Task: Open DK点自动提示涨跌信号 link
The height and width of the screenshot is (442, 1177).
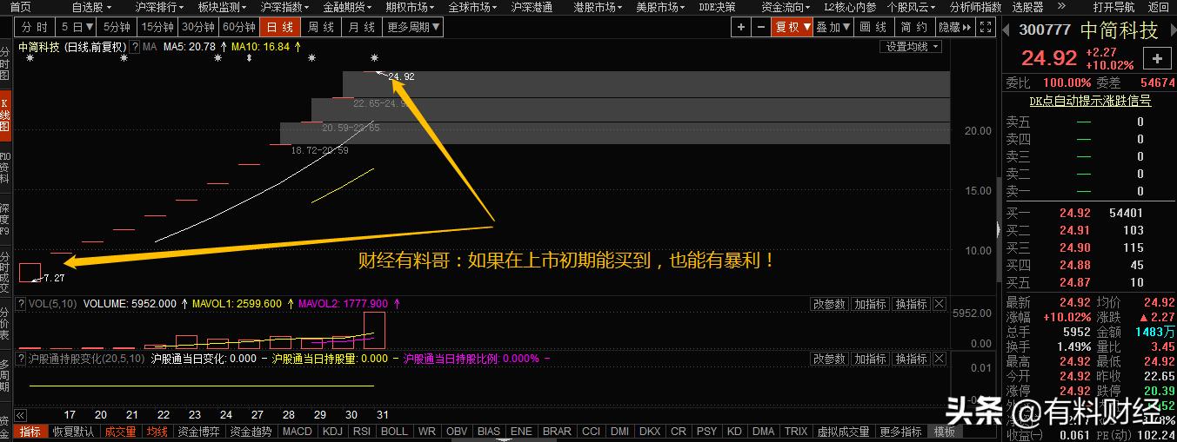Action: (x=1090, y=101)
